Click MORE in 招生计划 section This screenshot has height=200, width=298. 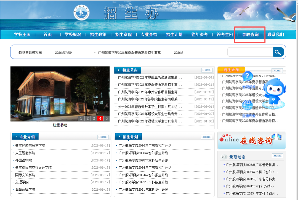click(206, 137)
